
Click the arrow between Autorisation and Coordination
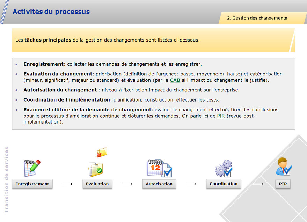(x=191, y=184)
